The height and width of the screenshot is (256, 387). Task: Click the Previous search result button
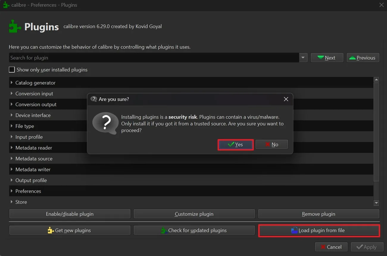point(363,57)
